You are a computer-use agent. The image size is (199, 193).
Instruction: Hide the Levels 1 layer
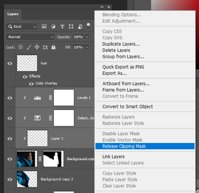click(10, 98)
